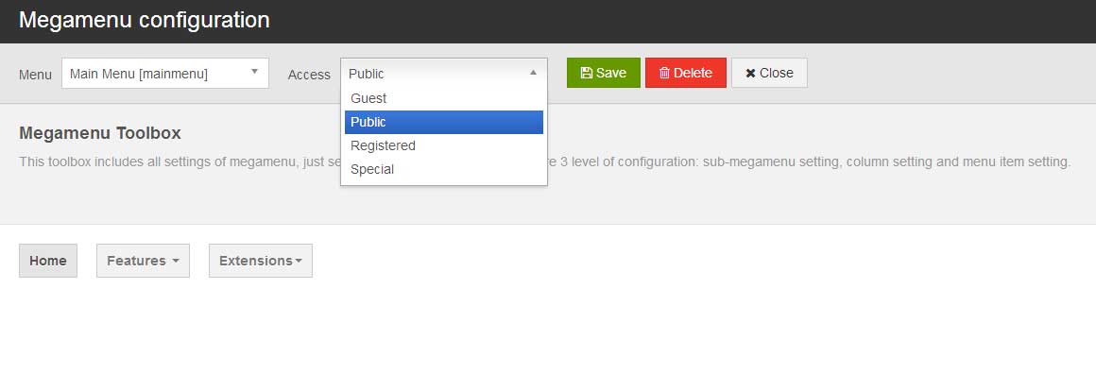Click the floppy disk icon on Save
This screenshot has width=1096, height=374.
587,73
